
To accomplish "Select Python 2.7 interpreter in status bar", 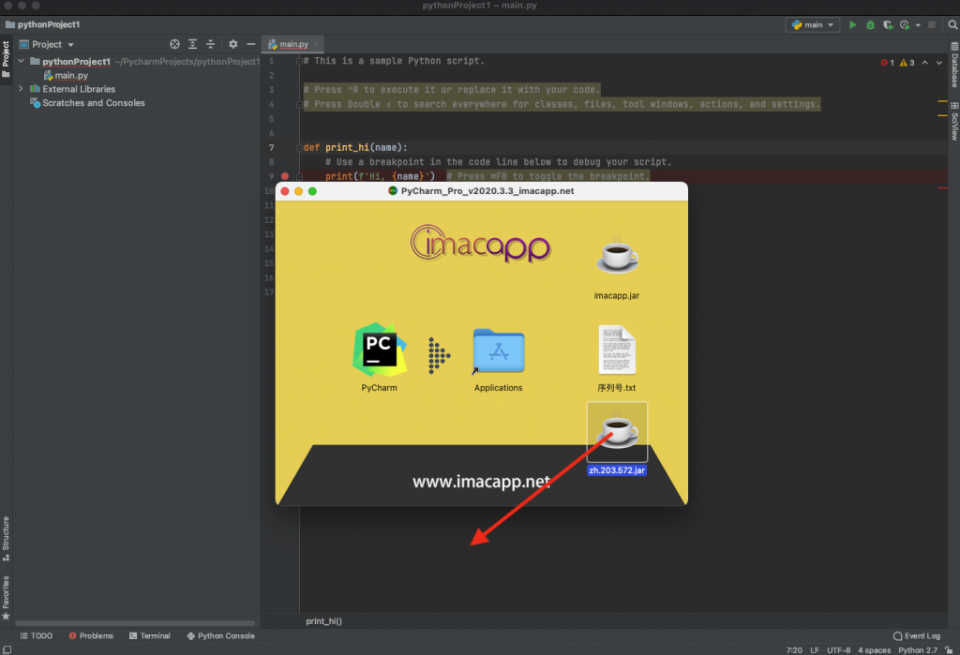I will 918,650.
